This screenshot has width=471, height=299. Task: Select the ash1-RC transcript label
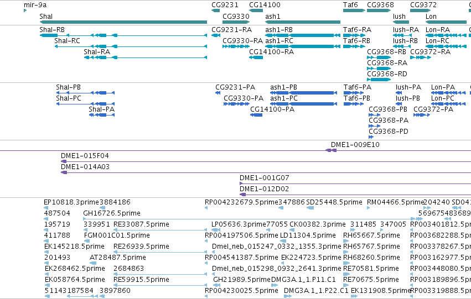coord(279,41)
